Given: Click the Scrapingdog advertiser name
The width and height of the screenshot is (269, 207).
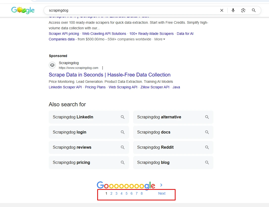Looking at the screenshot, I should point(69,63).
